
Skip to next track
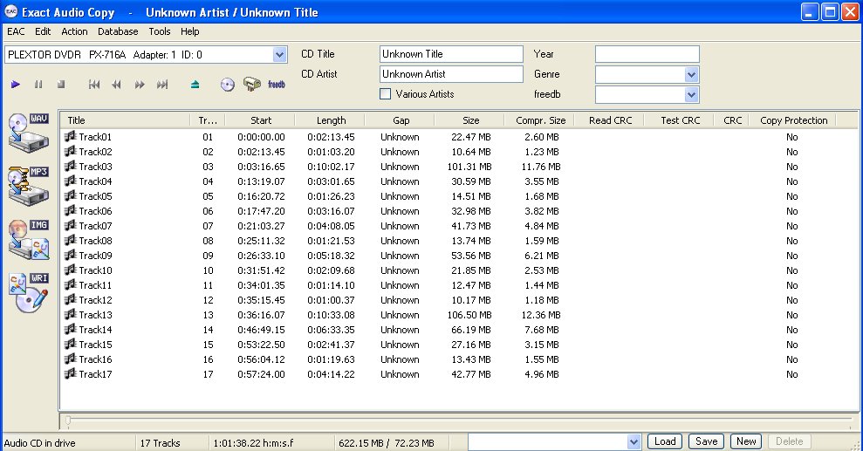click(161, 84)
